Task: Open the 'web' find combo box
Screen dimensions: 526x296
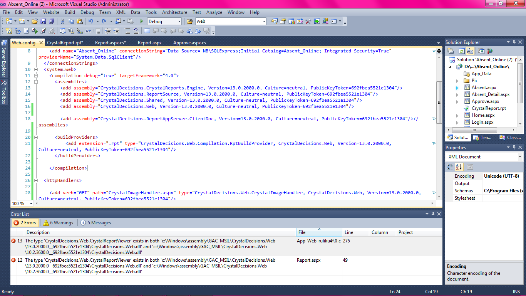Action: pyautogui.click(x=264, y=22)
